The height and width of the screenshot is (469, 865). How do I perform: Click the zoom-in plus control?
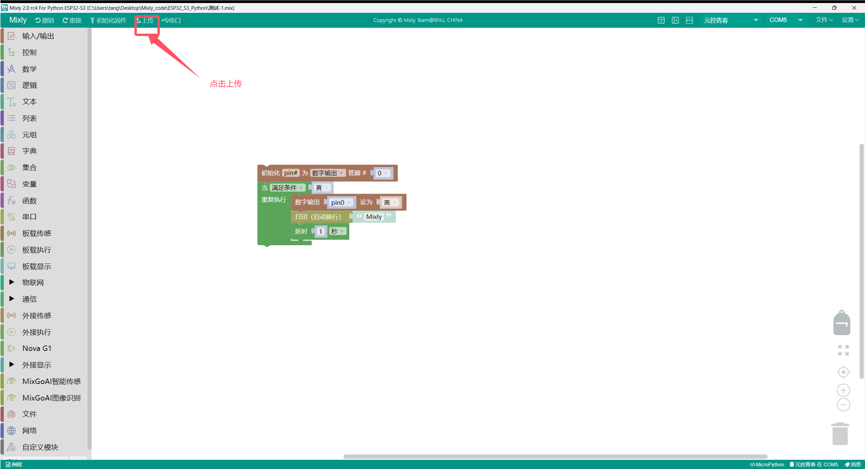[x=843, y=390]
